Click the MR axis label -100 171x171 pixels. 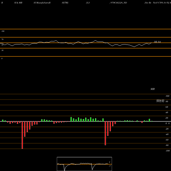coord(168,151)
